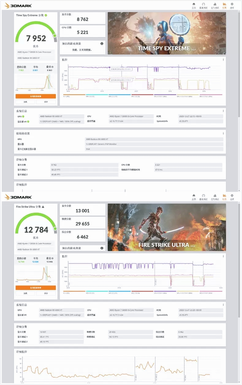Toggle tan GPU memory clock legend in Time Spy monitoring
Viewport: 242px width, 385px height.
click(187, 95)
